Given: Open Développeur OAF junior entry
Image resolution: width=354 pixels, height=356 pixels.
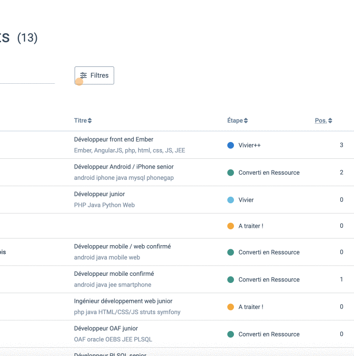Looking at the screenshot, I should pos(106,328).
